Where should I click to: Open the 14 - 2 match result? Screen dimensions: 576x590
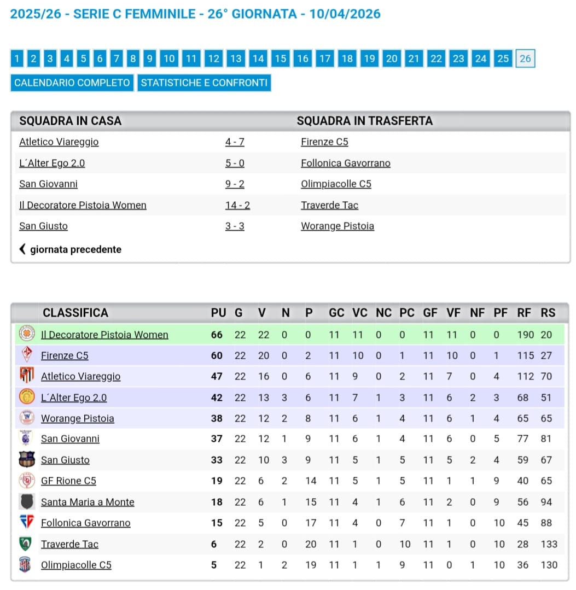click(x=237, y=205)
